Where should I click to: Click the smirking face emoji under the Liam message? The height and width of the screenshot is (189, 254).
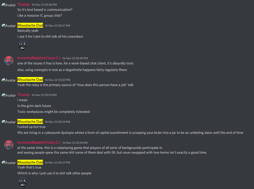23,45
